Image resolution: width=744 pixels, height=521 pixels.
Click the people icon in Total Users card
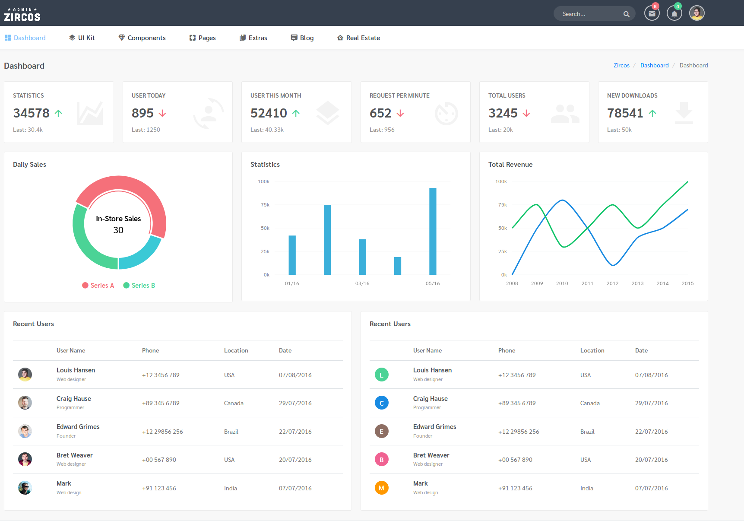pyautogui.click(x=565, y=114)
